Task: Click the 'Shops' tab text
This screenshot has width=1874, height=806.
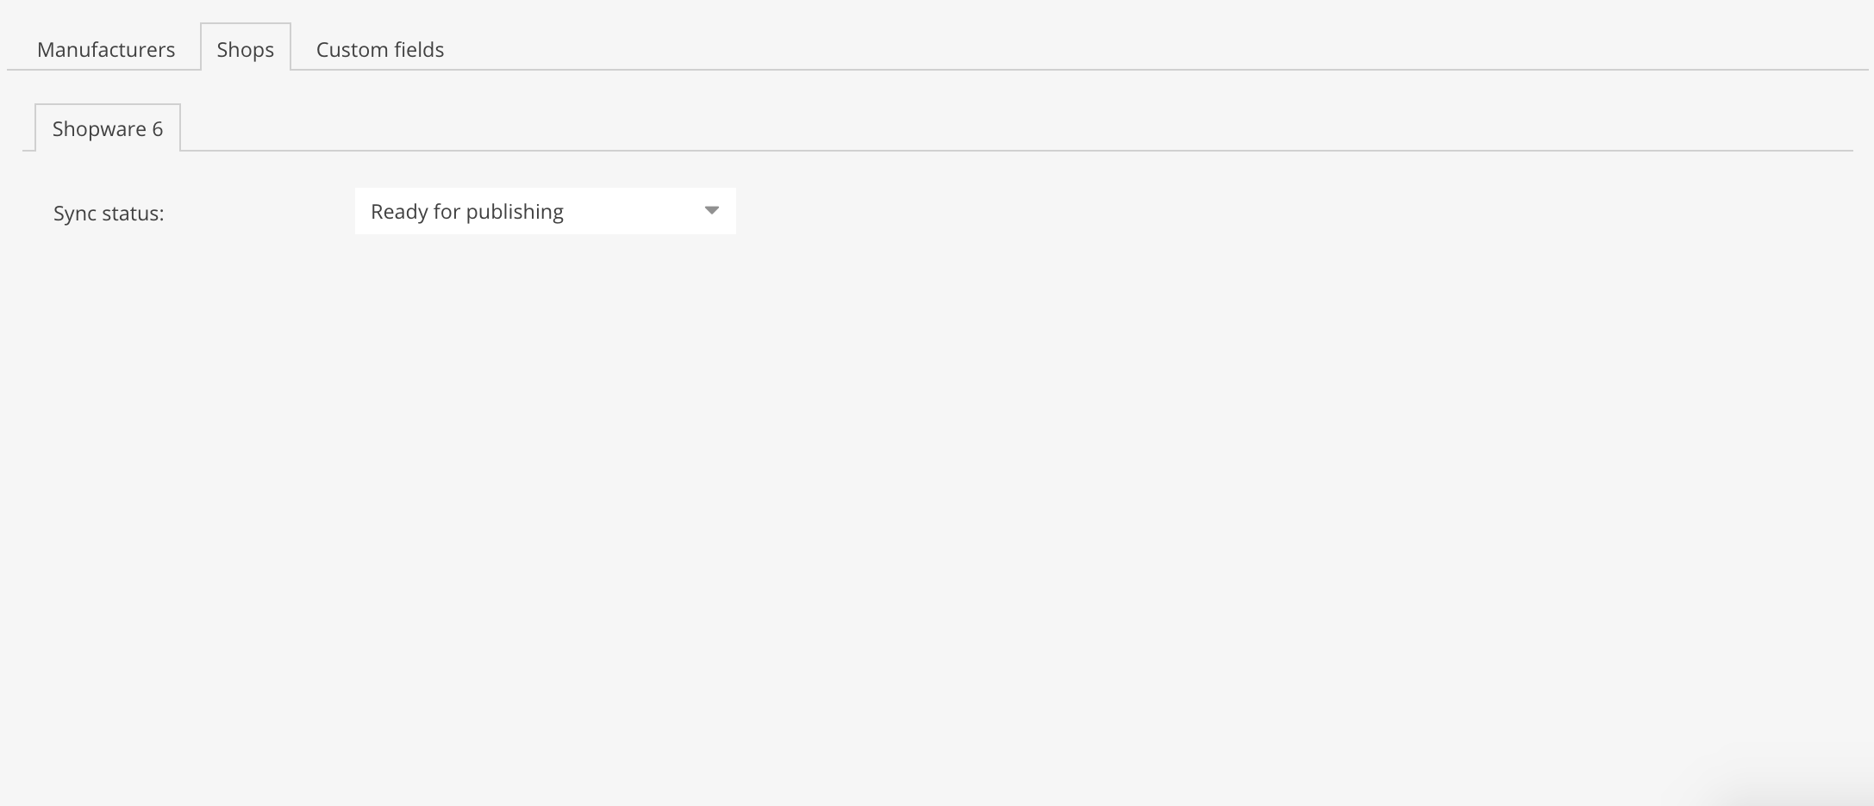Action: [x=246, y=49]
